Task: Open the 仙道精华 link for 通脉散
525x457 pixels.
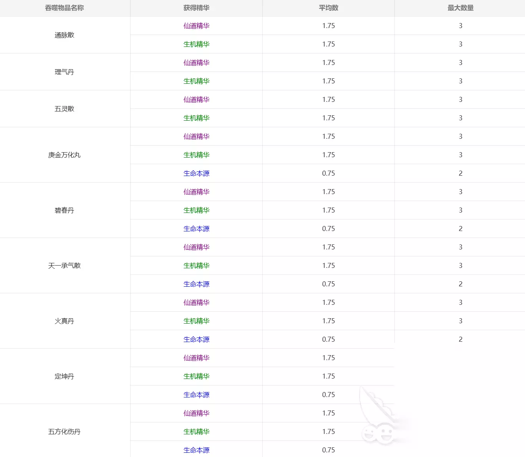Action: coord(196,26)
